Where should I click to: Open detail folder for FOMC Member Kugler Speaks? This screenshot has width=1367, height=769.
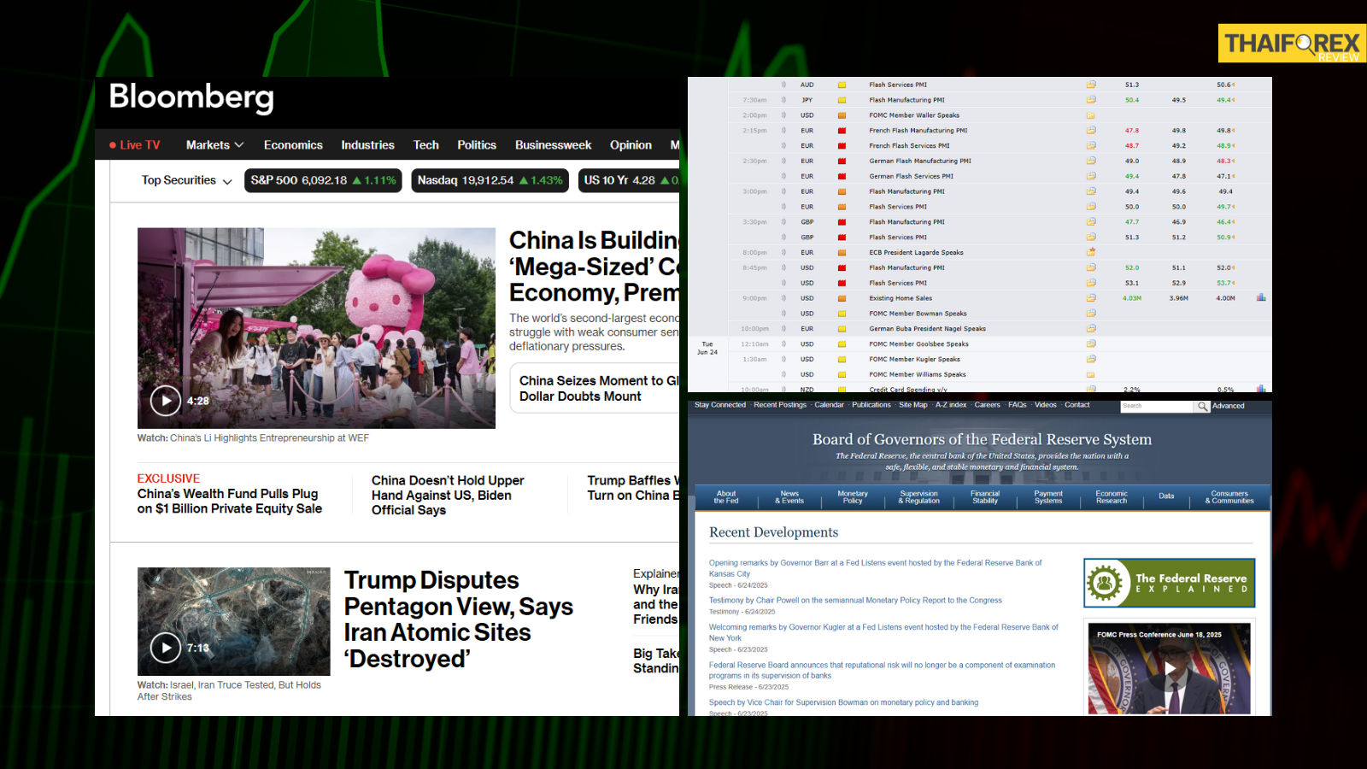tap(1091, 359)
